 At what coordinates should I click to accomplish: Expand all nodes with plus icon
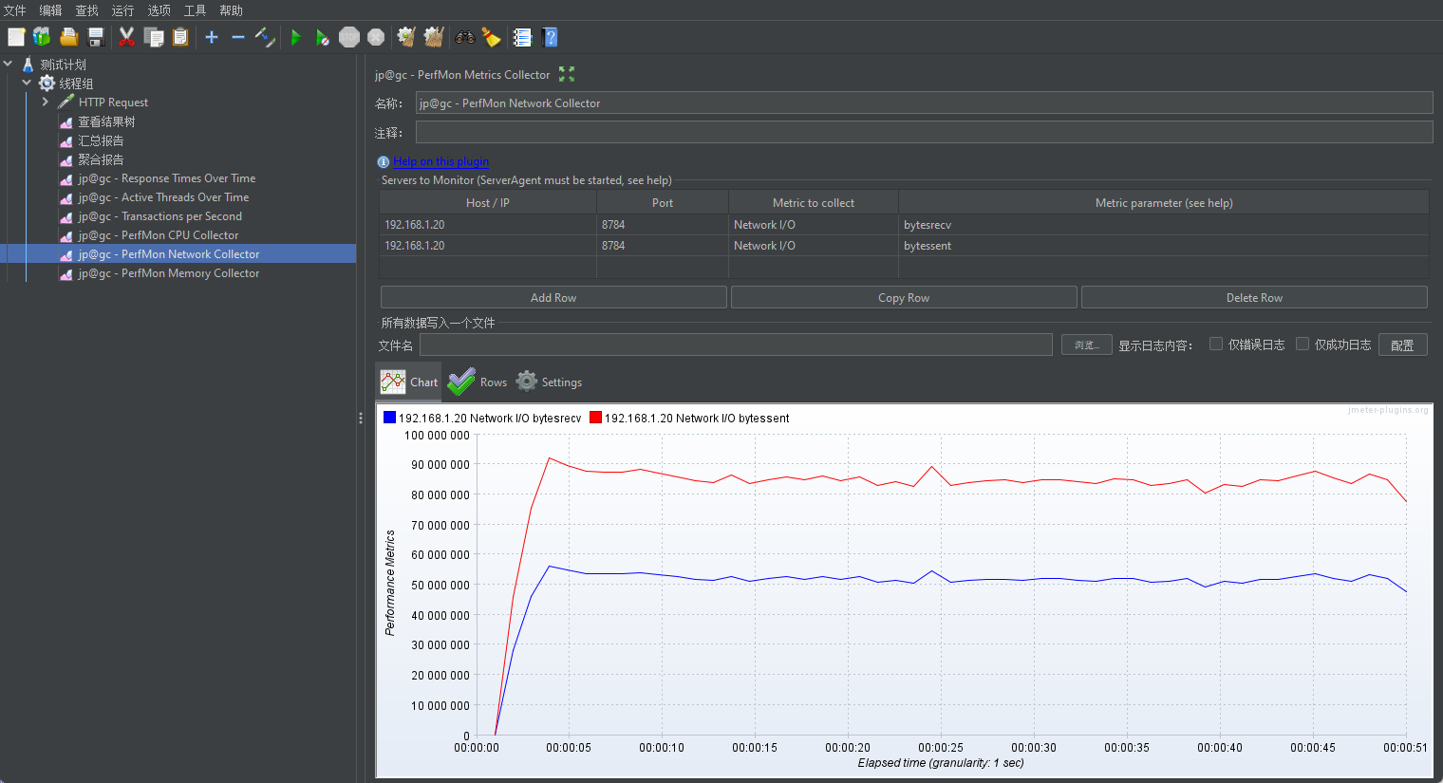pos(212,37)
